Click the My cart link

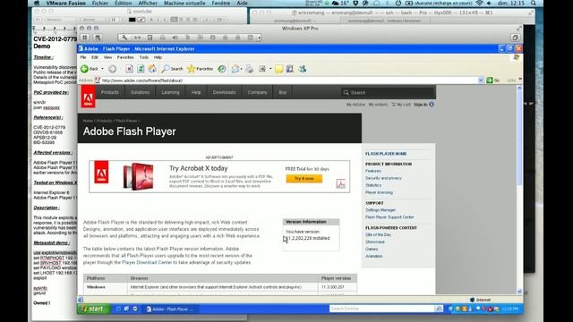point(401,105)
